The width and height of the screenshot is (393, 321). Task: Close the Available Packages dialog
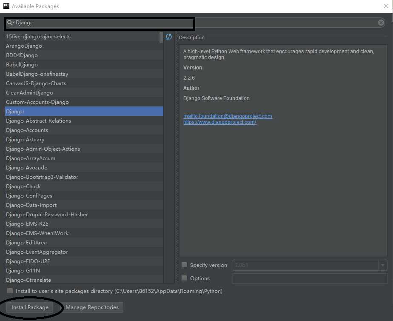(x=386, y=6)
